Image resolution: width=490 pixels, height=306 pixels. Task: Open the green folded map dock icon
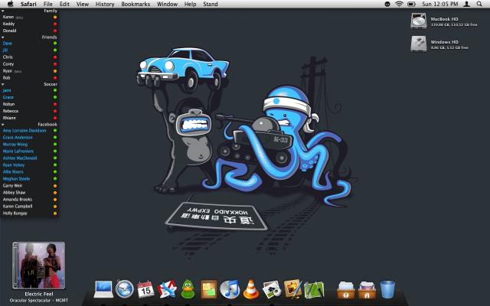(x=314, y=289)
